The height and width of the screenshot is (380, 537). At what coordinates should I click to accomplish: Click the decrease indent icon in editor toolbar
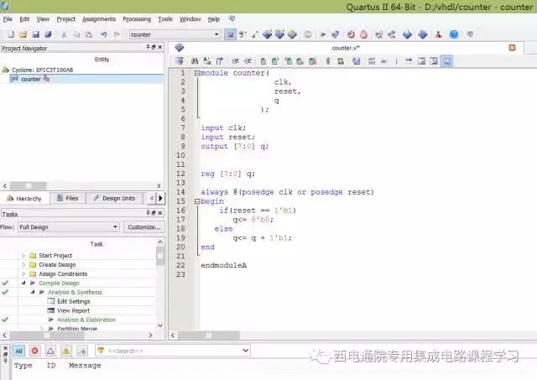248,61
